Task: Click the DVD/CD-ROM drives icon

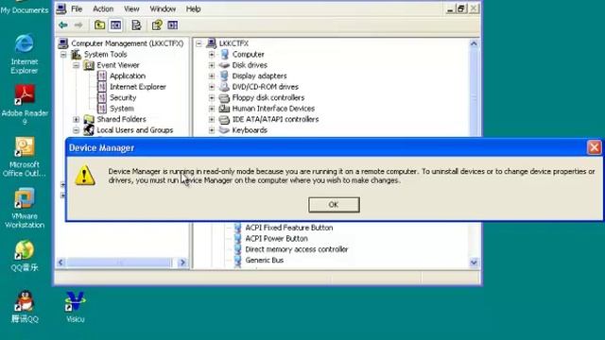Action: (224, 87)
